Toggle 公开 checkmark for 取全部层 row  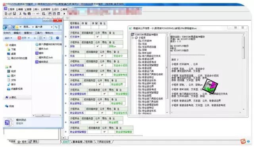point(98,122)
